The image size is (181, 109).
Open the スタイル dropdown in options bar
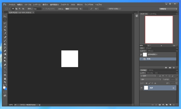tap(71, 9)
